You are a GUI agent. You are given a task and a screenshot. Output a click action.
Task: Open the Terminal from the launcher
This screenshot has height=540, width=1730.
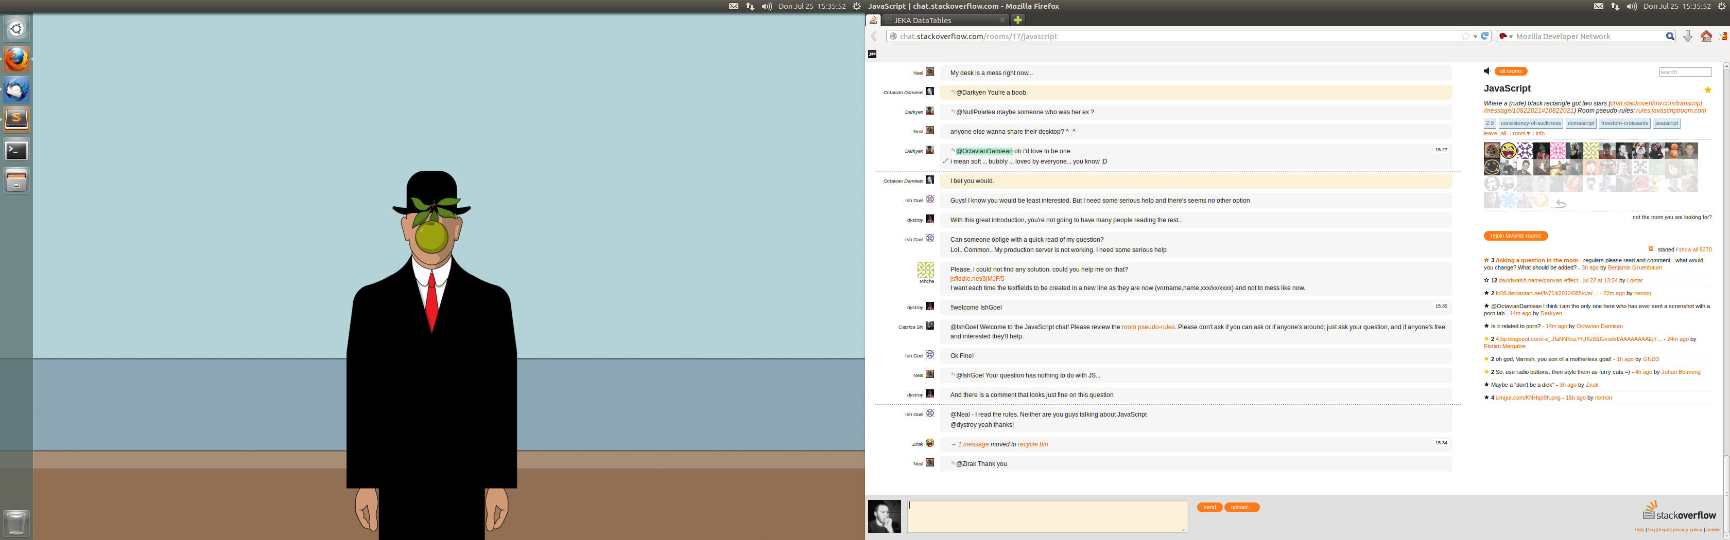click(16, 151)
